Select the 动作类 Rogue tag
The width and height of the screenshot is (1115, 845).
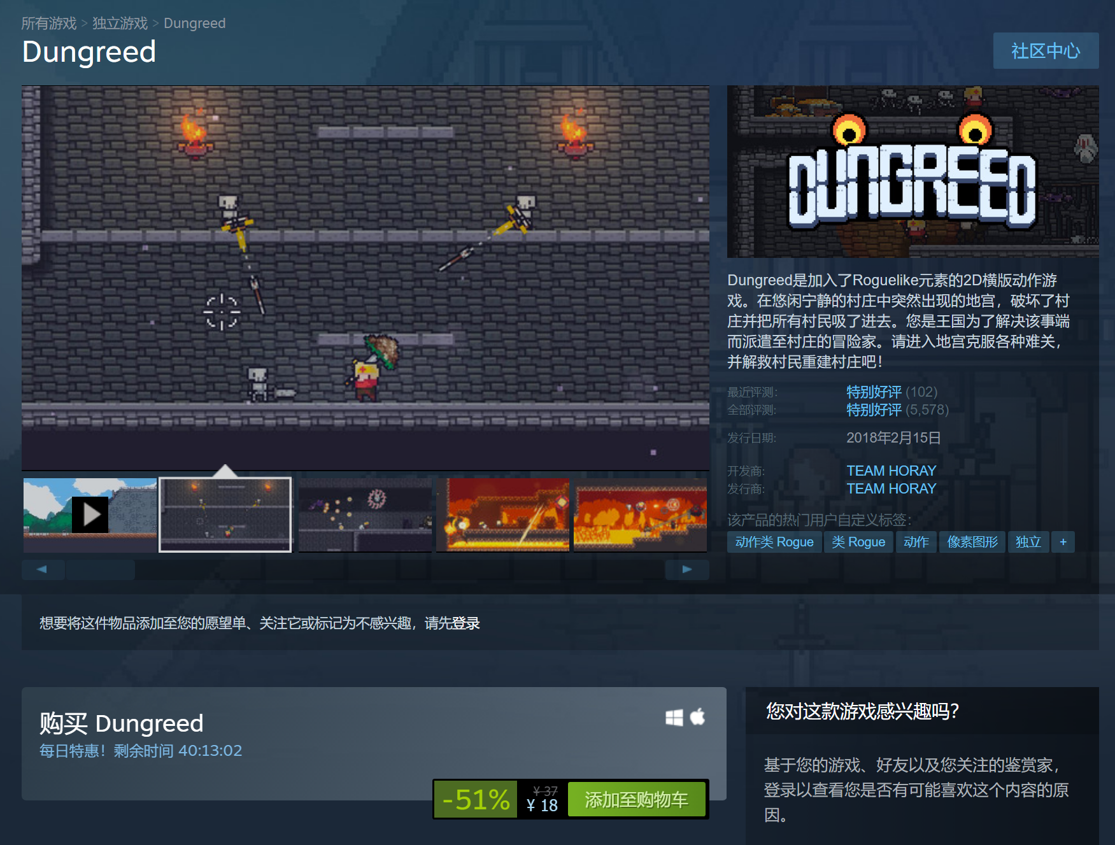pos(774,542)
